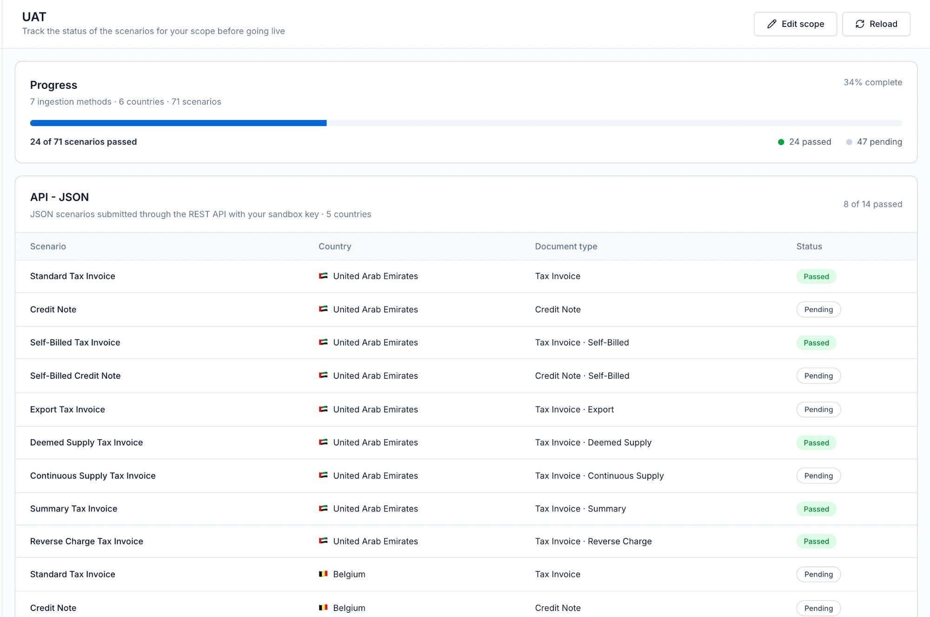Click the UAE flag in Export Tax Invoice row
930x617 pixels.
pos(323,409)
